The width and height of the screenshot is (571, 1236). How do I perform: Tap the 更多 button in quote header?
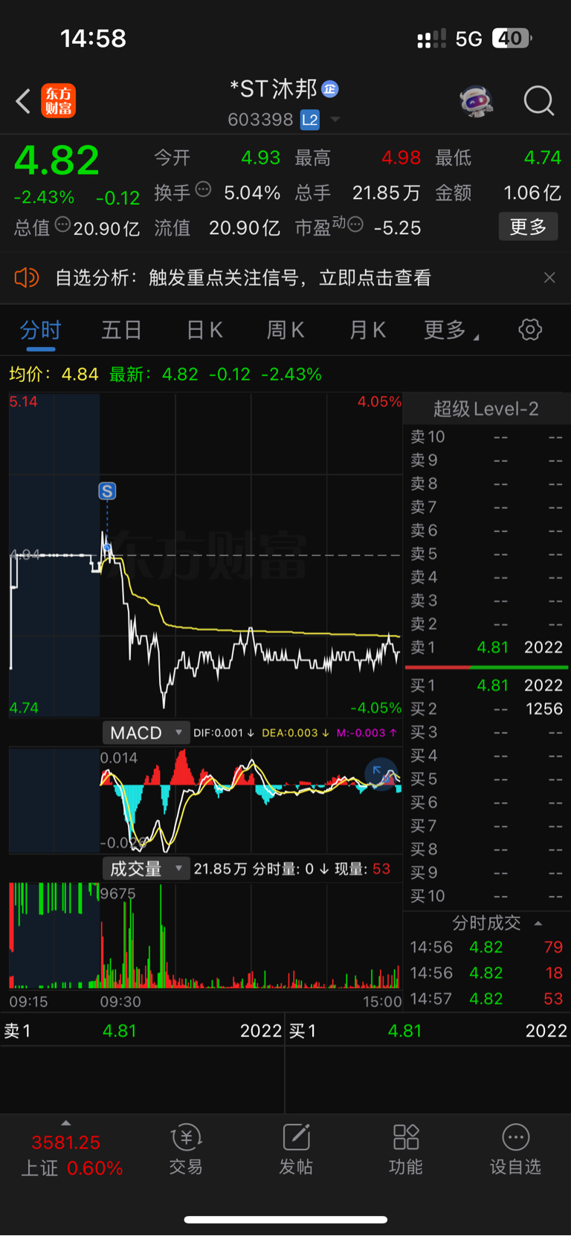[528, 227]
